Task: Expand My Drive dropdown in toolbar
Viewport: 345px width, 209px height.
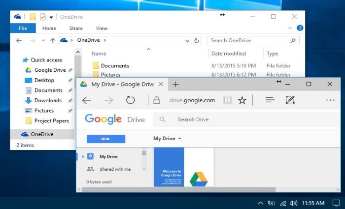Action: pyautogui.click(x=180, y=139)
